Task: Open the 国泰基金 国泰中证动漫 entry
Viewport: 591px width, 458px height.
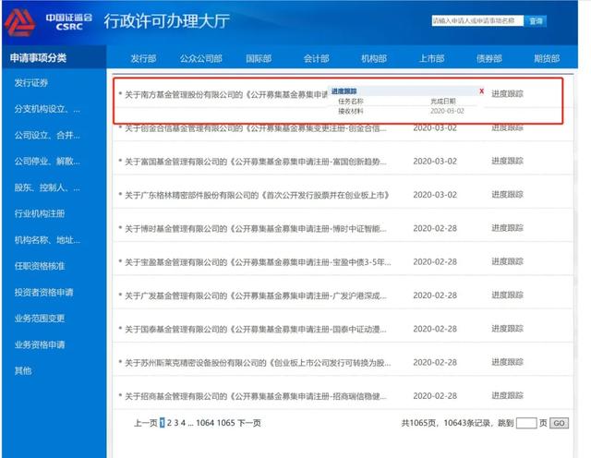Action: click(256, 330)
